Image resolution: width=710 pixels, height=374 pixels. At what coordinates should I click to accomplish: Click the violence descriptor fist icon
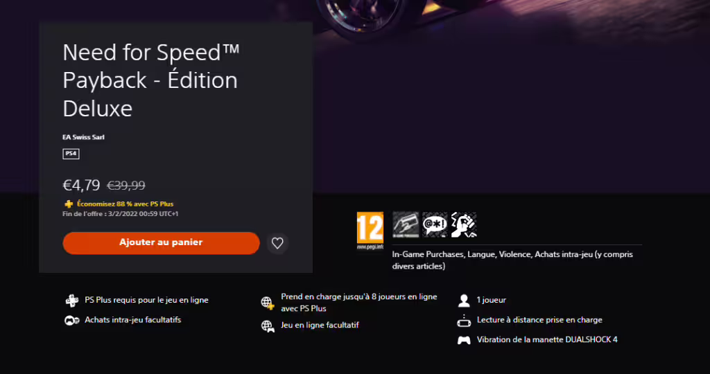click(464, 224)
